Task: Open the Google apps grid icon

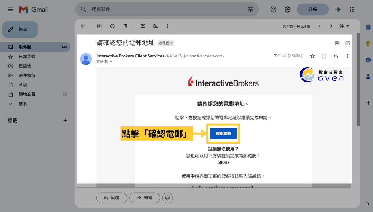Action: 352,10
